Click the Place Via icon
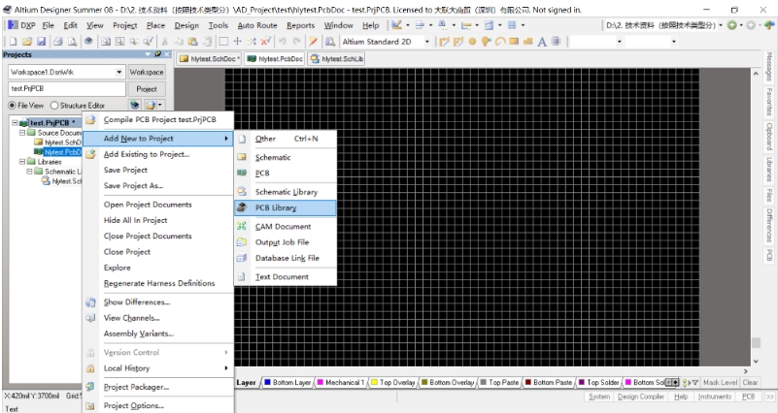 click(x=487, y=42)
